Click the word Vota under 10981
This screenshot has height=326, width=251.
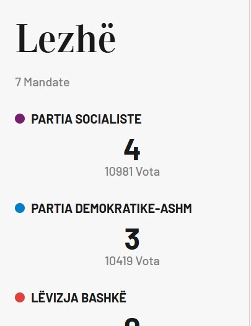(x=148, y=172)
